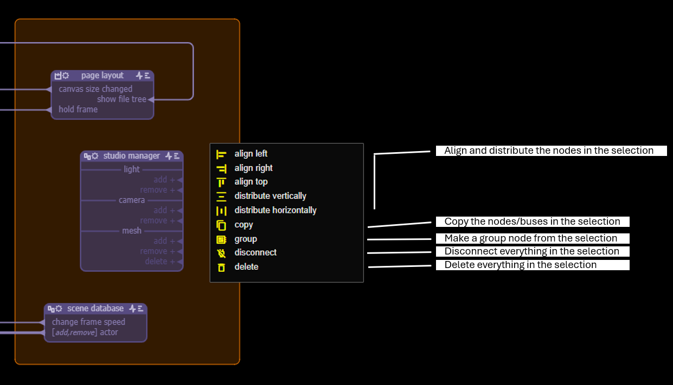Choose group to make a group node
Viewport: 673px width, 385px height.
(246, 239)
